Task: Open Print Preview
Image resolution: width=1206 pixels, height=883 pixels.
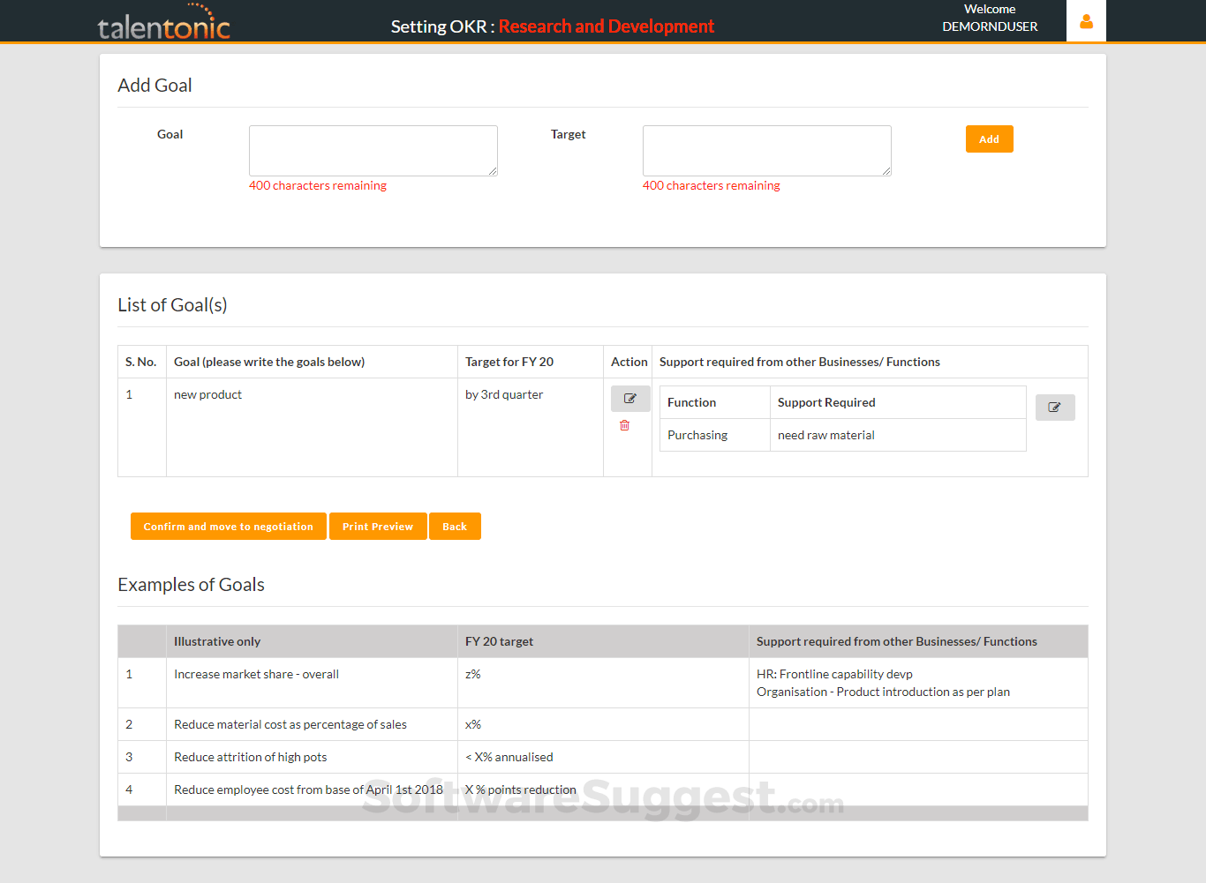Action: (378, 526)
